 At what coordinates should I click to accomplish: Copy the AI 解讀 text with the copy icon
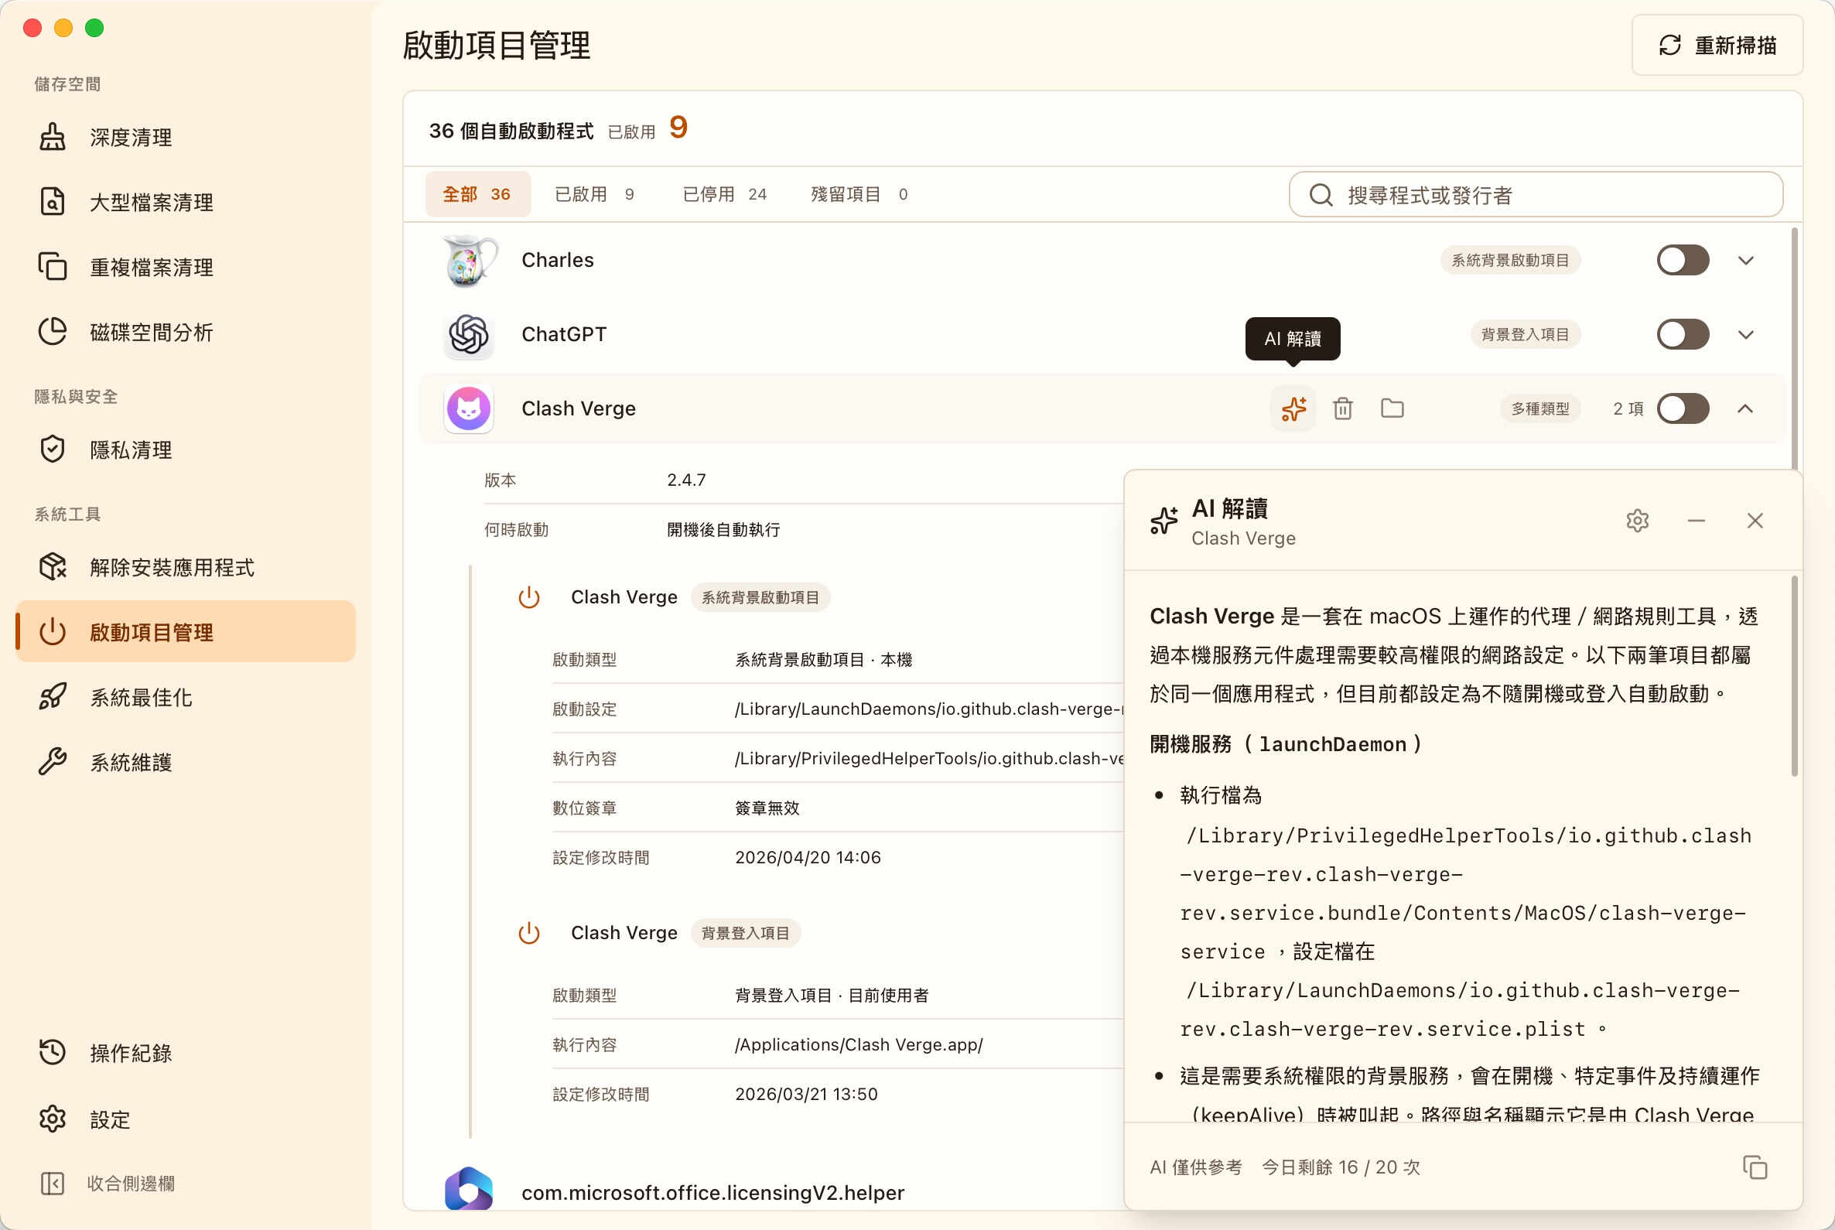tap(1755, 1167)
